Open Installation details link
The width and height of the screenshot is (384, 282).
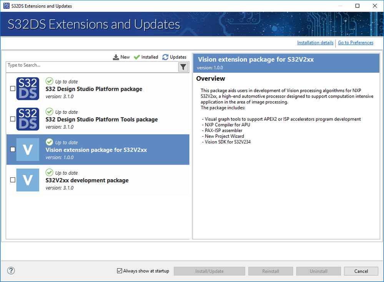click(315, 43)
